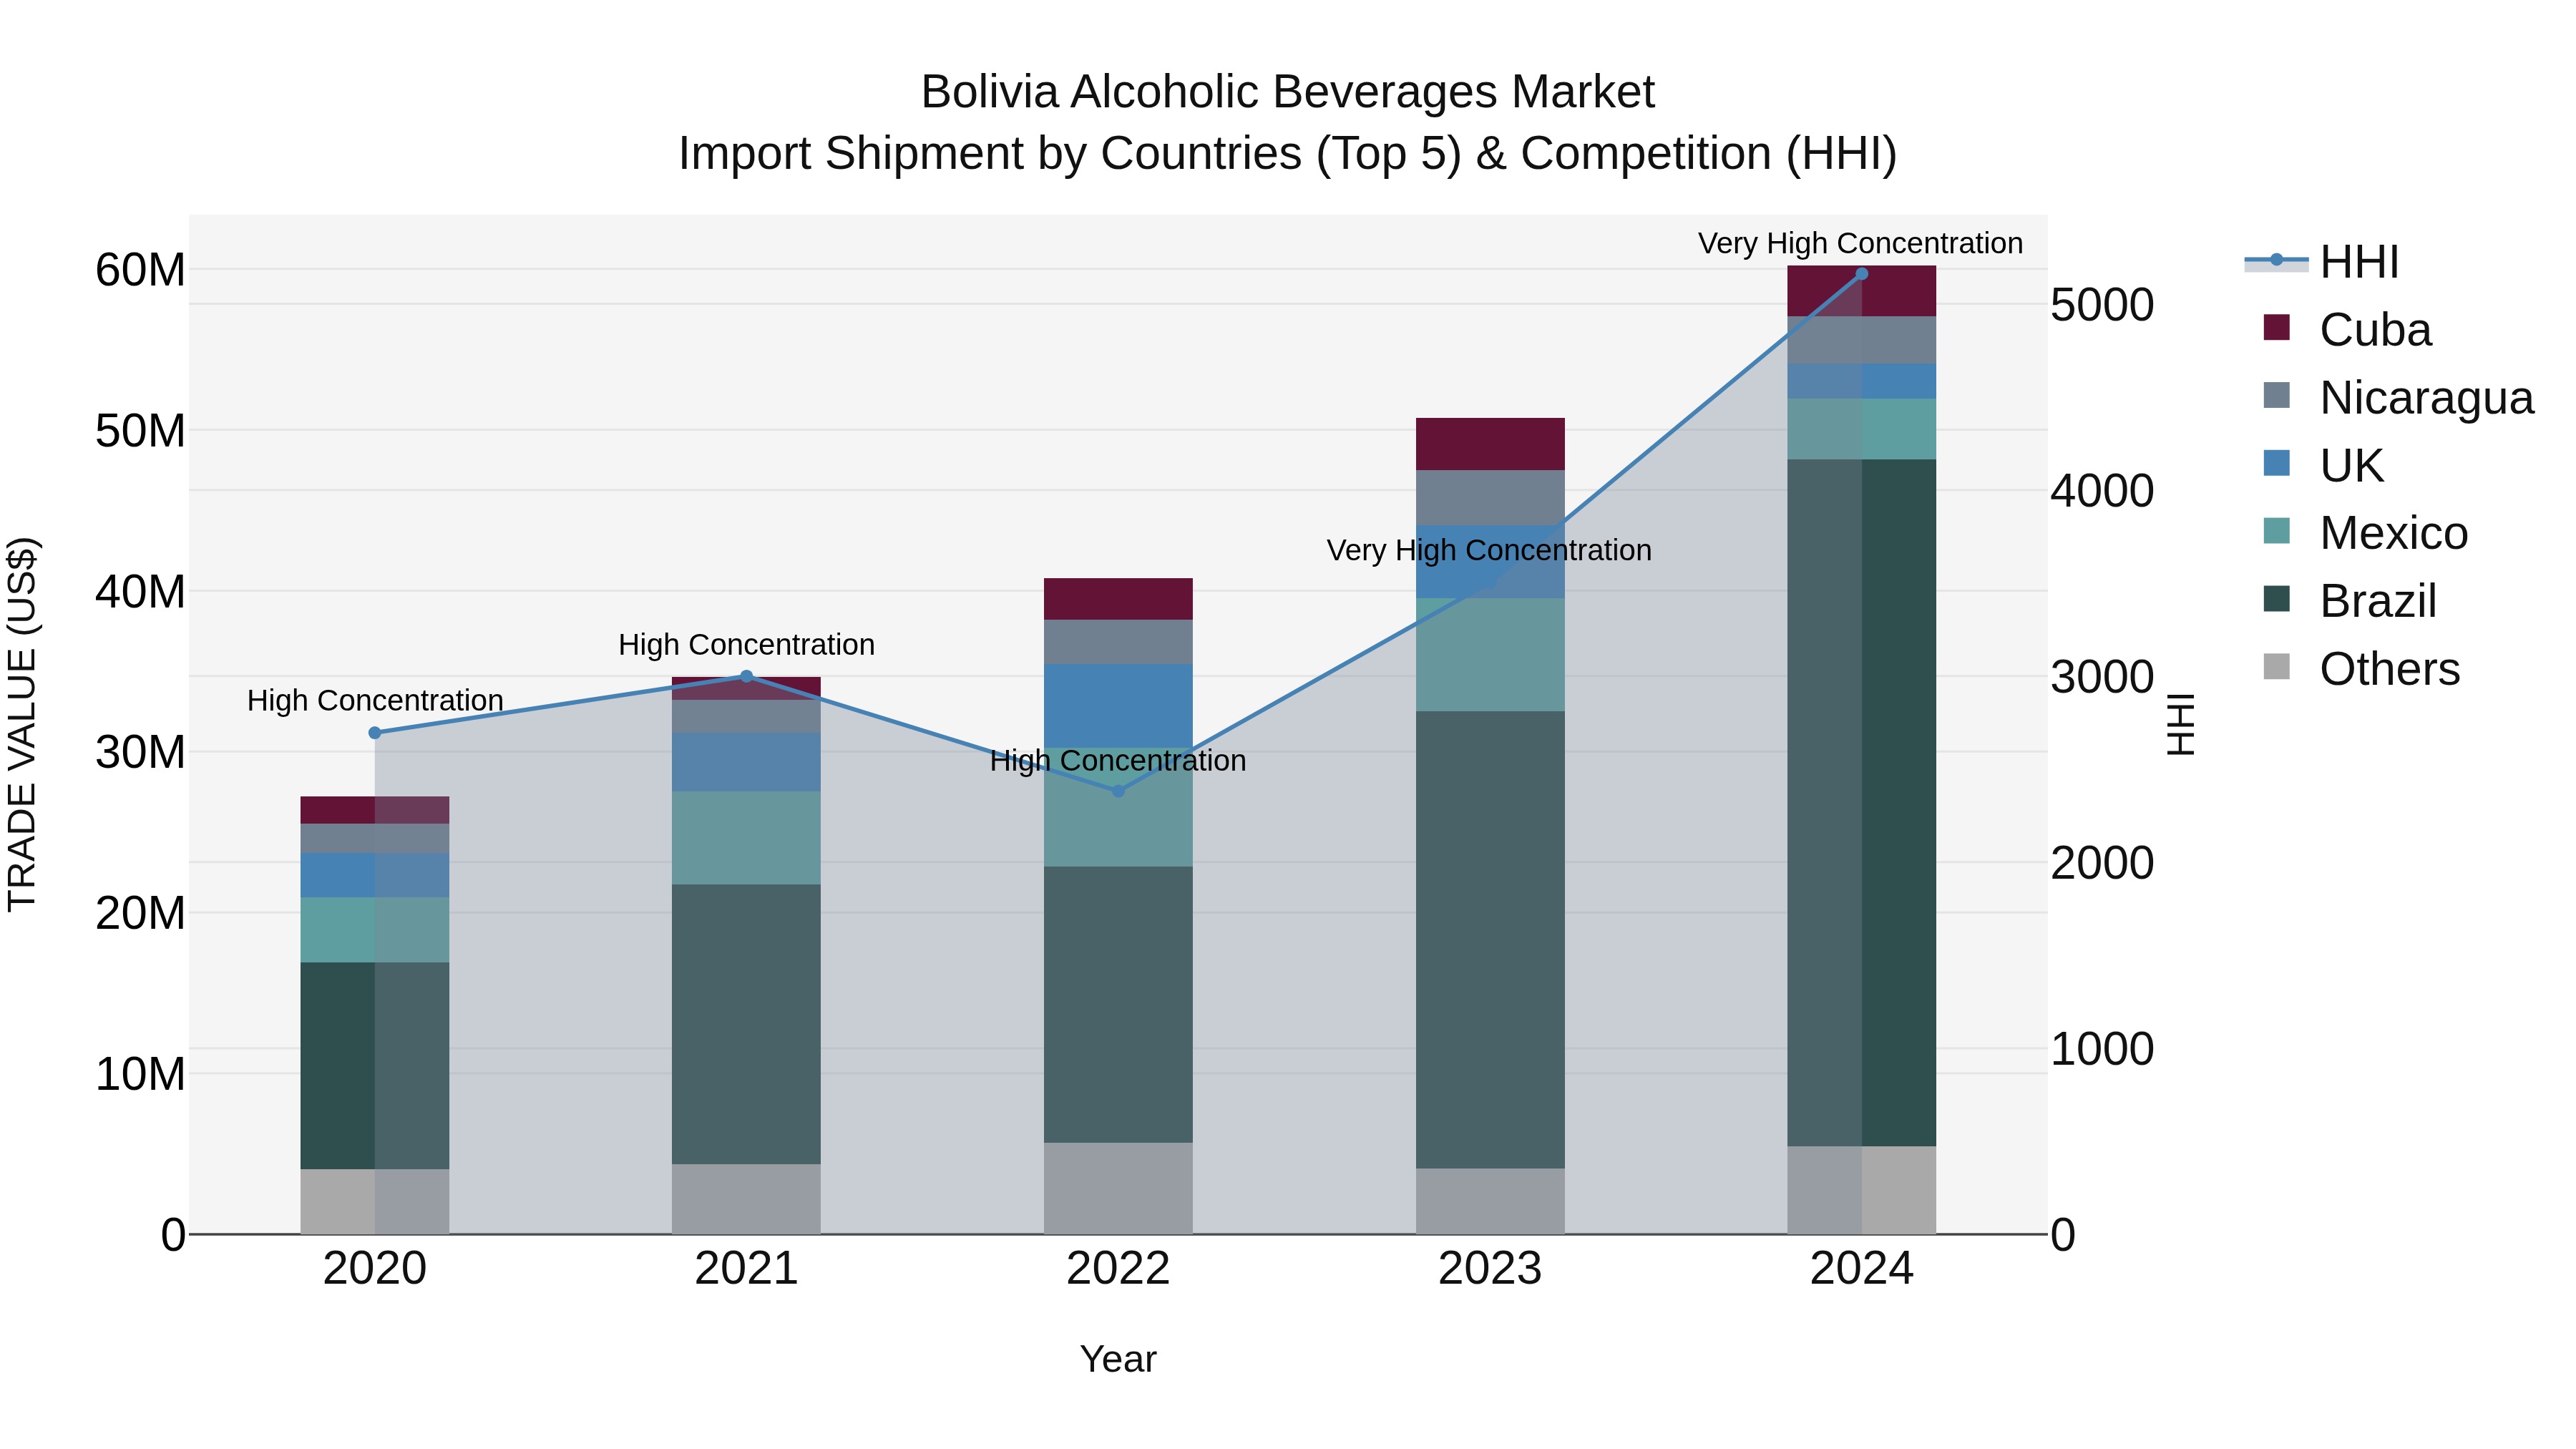2576x1449 pixels.
Task: Click the 2022 'High Concentration' annotation
Action: 1118,761
